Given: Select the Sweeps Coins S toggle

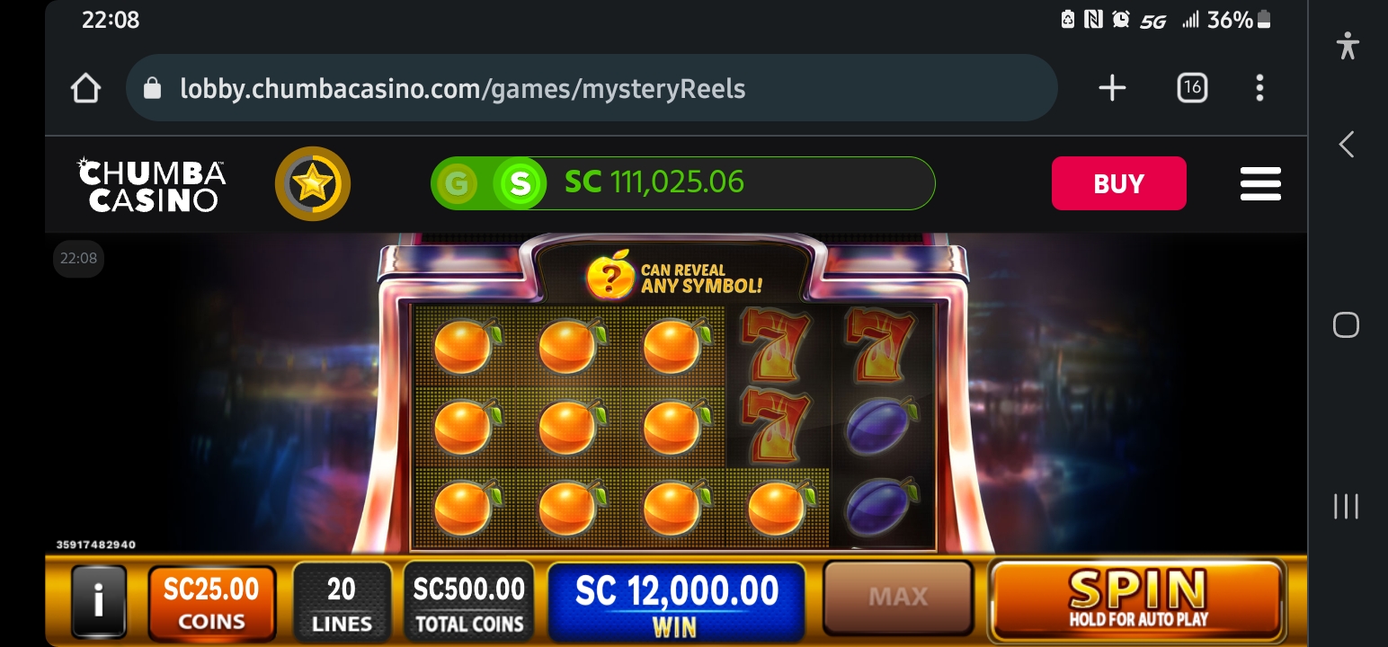Looking at the screenshot, I should [x=520, y=183].
